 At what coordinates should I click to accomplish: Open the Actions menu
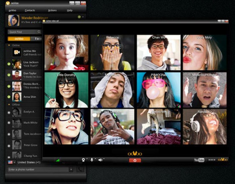[x=52, y=10]
